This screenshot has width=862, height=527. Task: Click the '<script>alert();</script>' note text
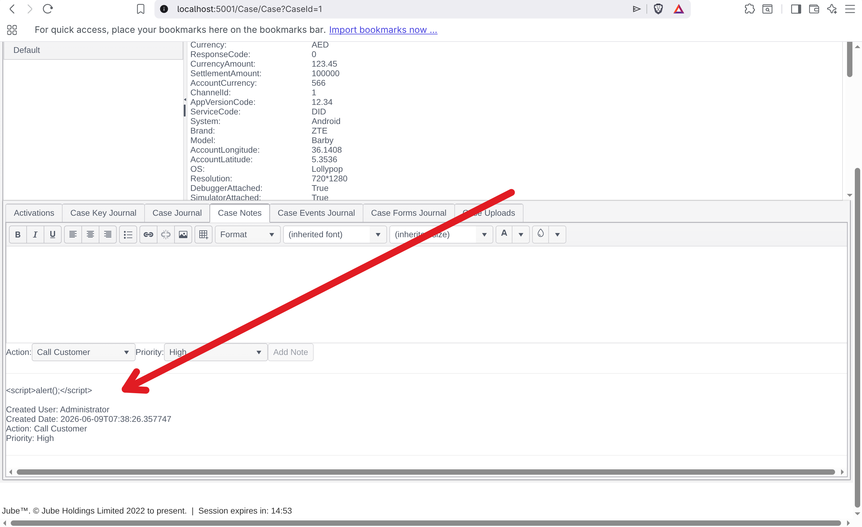coord(49,390)
